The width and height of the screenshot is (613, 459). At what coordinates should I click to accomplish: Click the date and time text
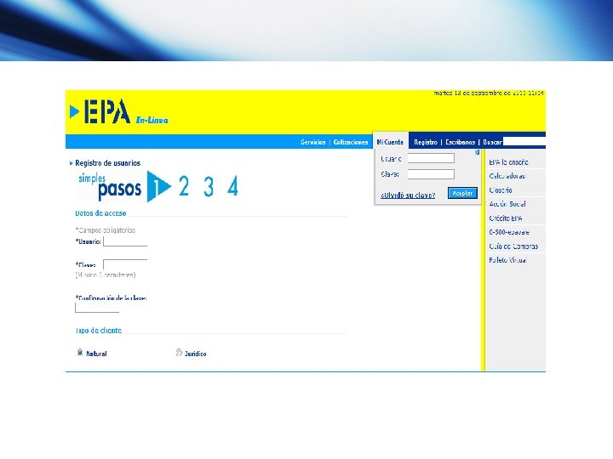pyautogui.click(x=489, y=93)
